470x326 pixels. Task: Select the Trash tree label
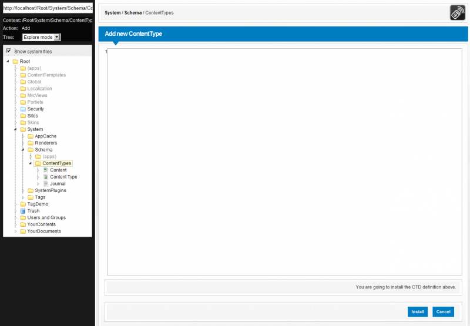[33, 211]
